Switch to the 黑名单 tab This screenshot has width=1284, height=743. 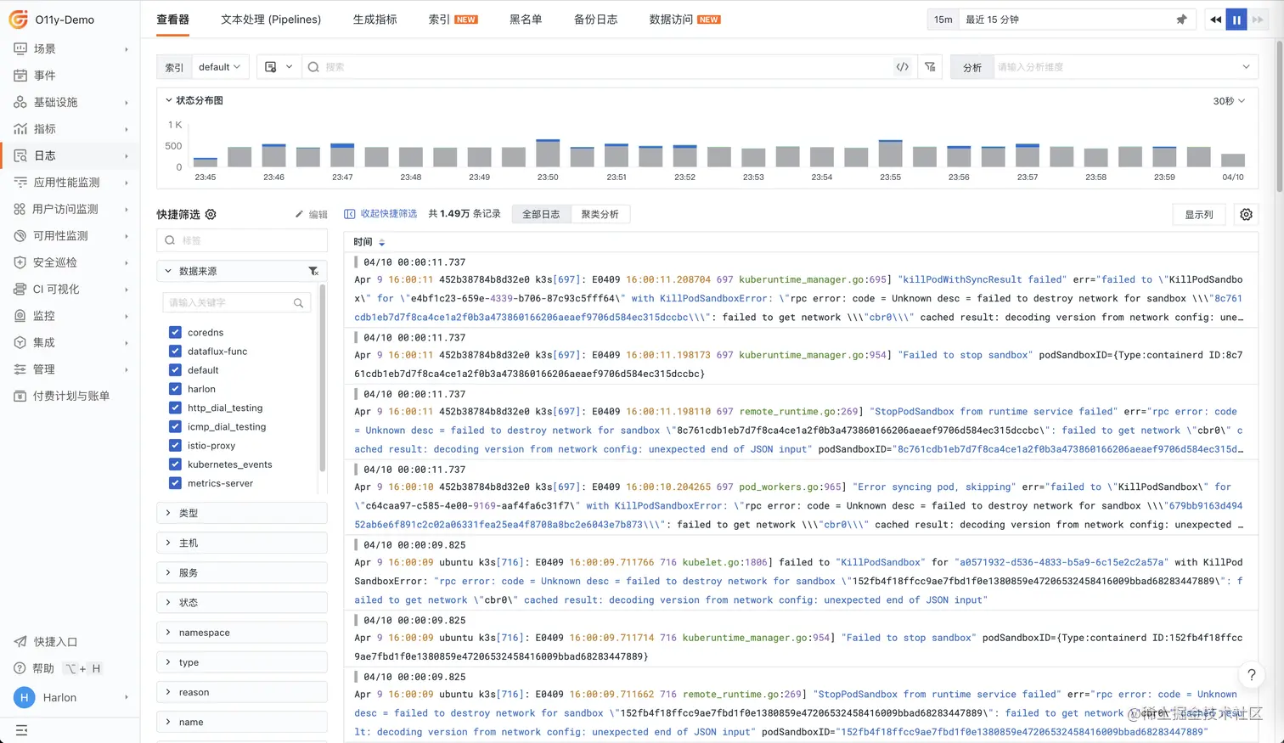526,20
